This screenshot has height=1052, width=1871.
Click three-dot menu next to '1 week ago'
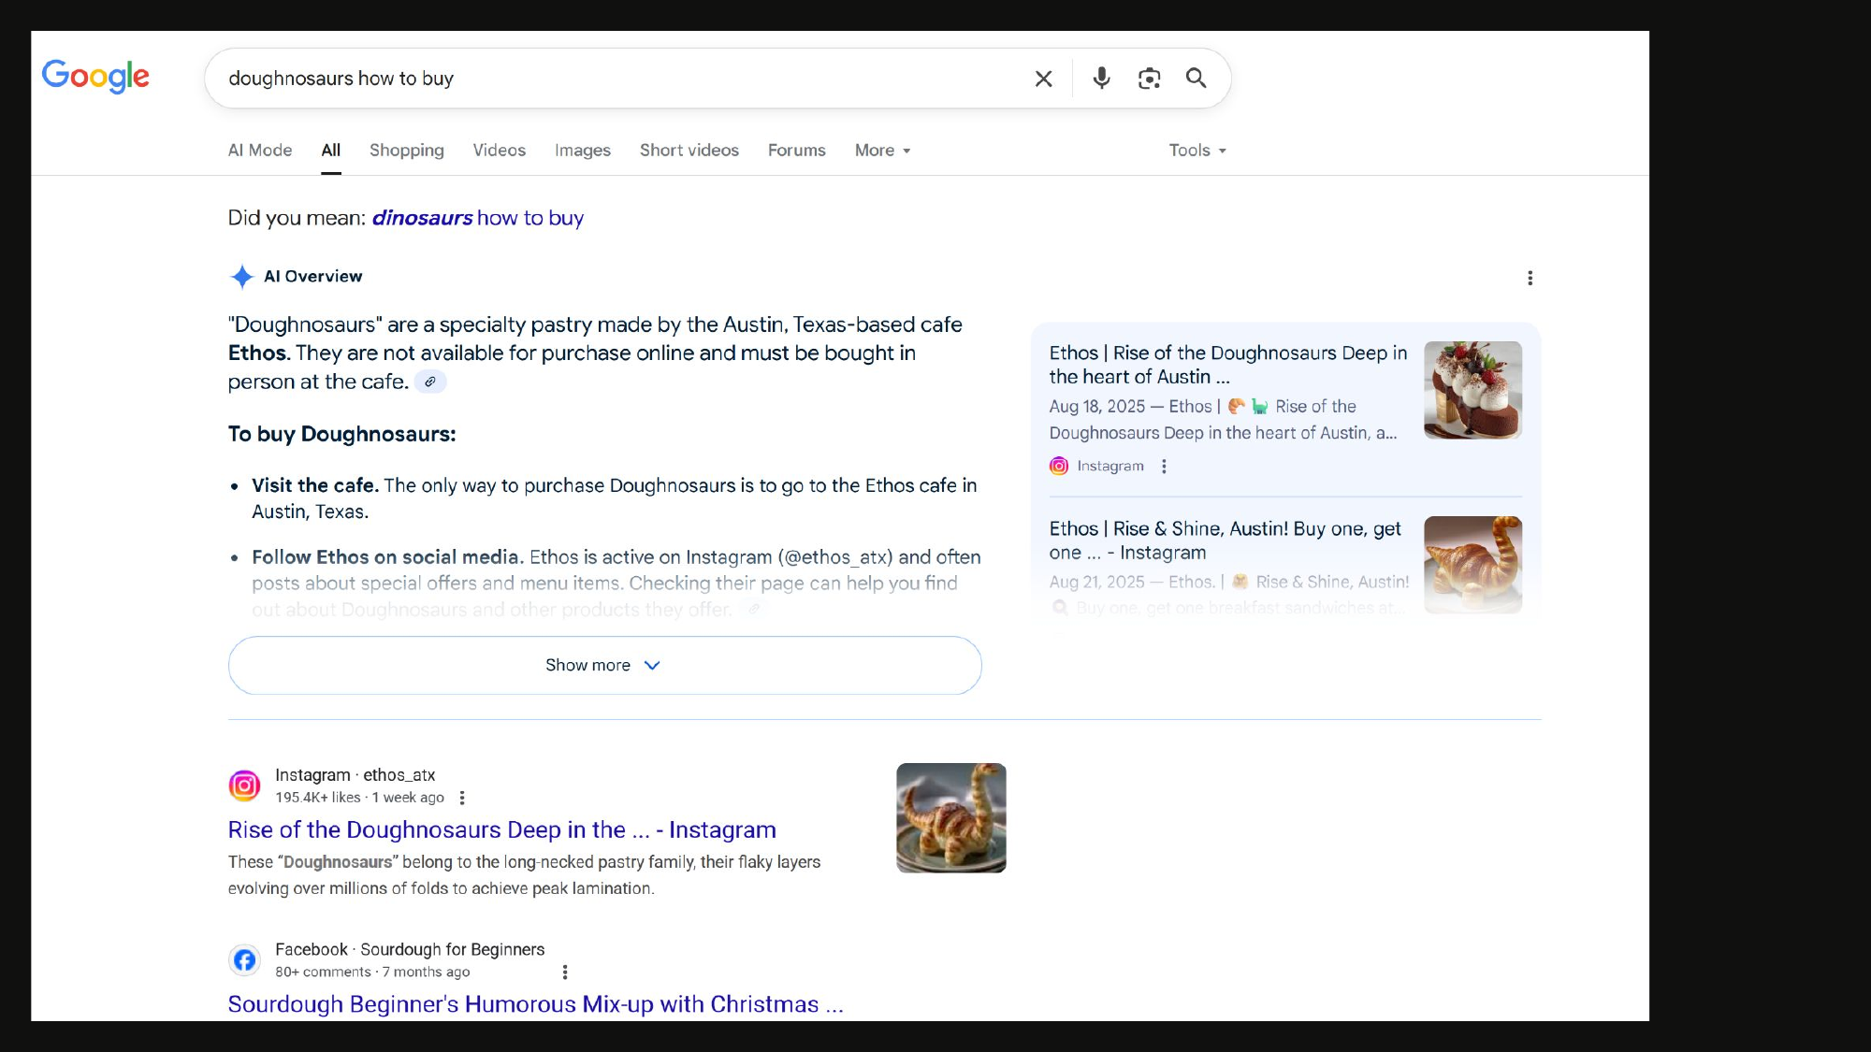point(462,798)
